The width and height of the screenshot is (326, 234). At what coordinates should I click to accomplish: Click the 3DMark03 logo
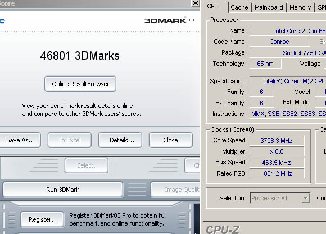(x=169, y=20)
